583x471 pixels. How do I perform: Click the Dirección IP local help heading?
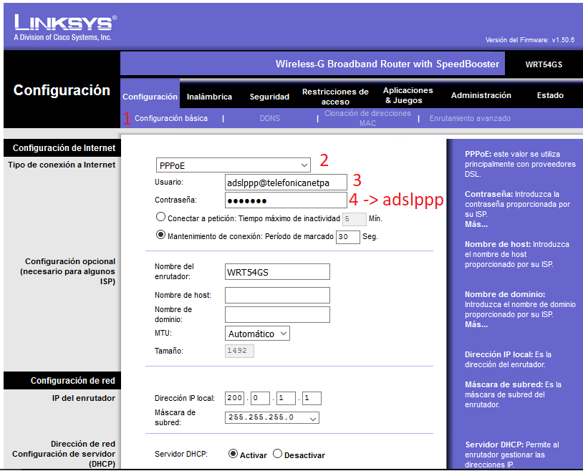(x=499, y=354)
